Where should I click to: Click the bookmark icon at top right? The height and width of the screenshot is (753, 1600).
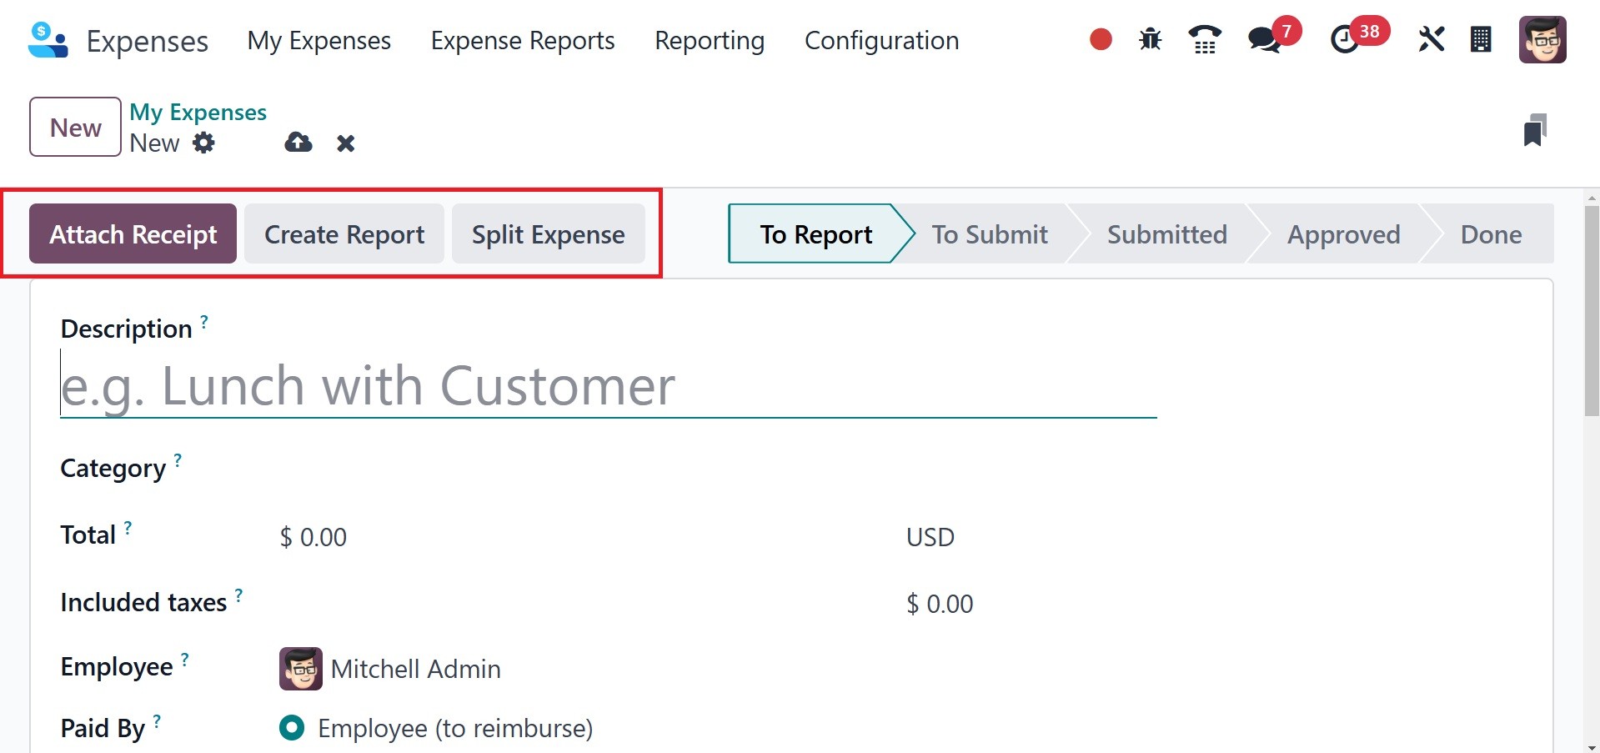pos(1534,130)
